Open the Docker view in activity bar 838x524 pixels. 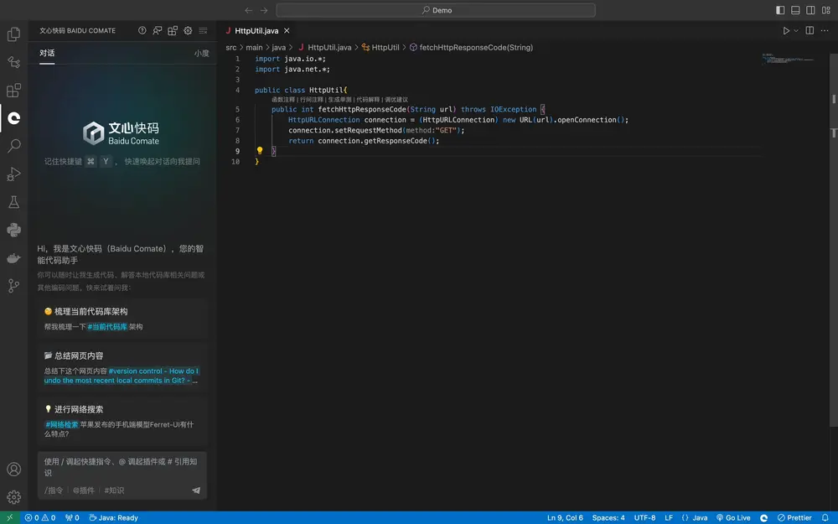(x=13, y=258)
